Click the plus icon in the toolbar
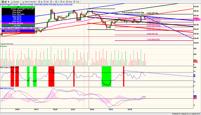The height and width of the screenshot is (115, 201). click(8, 2)
